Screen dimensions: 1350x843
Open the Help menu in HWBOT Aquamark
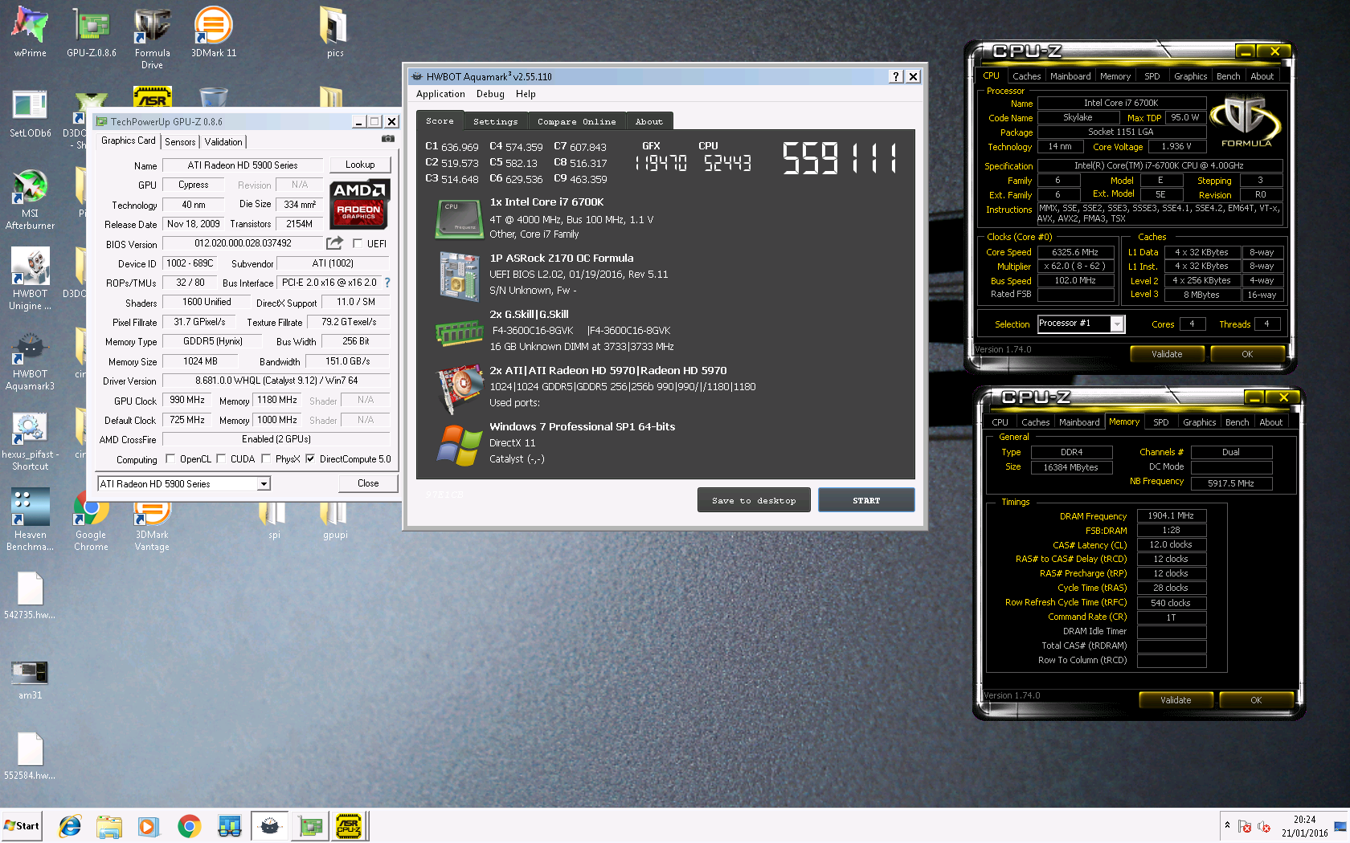click(x=526, y=94)
